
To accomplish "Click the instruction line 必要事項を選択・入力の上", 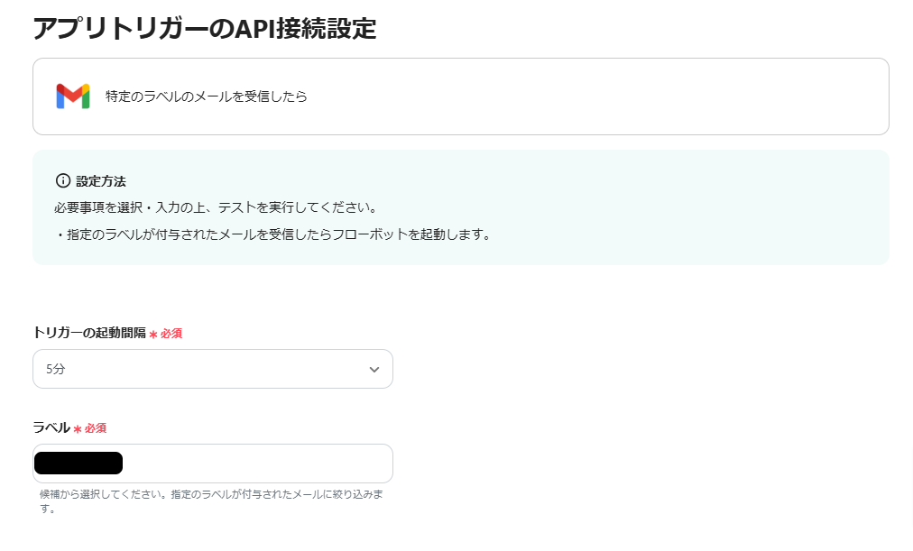I will point(215,208).
